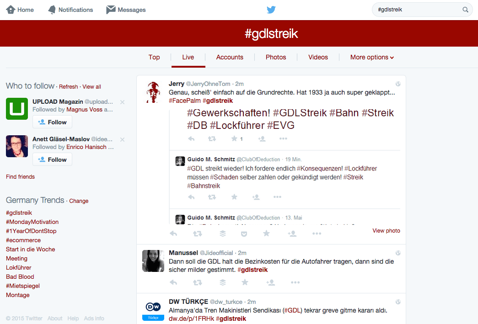
Task: Change the Germany Trends location
Action: (x=79, y=201)
